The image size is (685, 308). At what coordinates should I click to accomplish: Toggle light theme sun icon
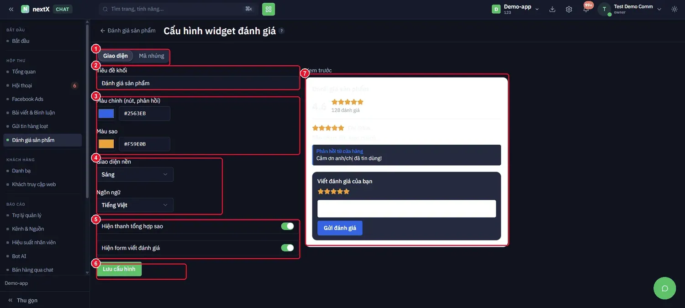tap(674, 9)
